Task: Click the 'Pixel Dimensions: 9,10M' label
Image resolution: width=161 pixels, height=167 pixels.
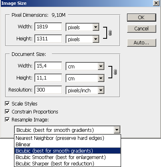Action: pyautogui.click(x=38, y=15)
